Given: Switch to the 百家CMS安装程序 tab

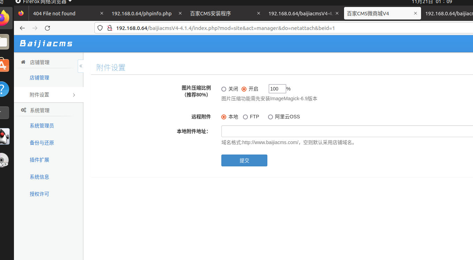Looking at the screenshot, I should pos(211,14).
